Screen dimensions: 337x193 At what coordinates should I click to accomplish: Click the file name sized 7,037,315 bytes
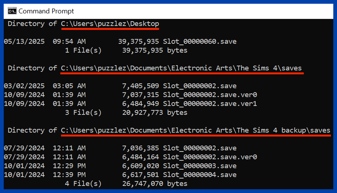pos(210,95)
